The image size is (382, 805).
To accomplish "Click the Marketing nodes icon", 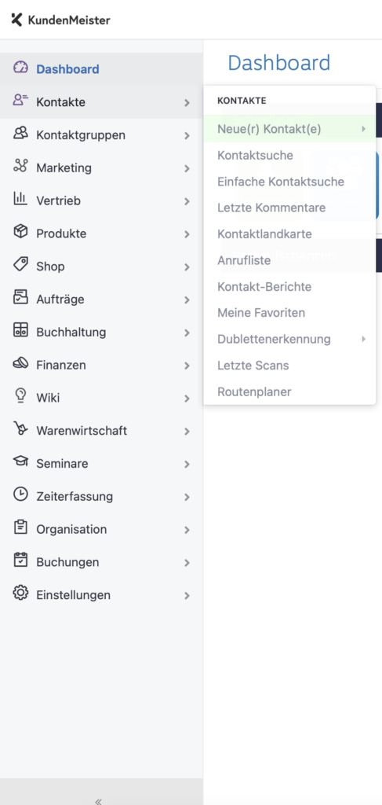I will click(20, 166).
